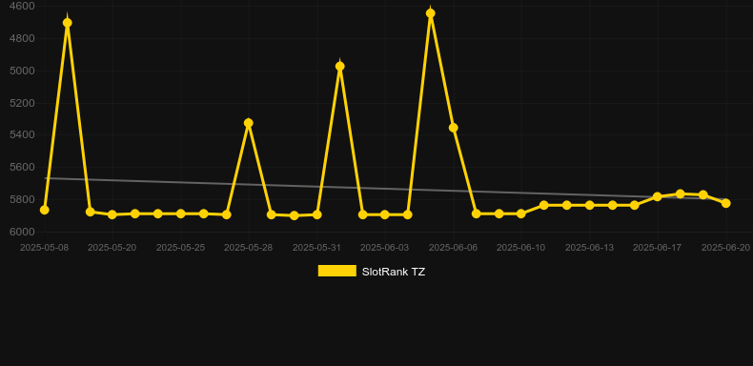
Task: Select the highest peak point near 4640
Action: [430, 13]
